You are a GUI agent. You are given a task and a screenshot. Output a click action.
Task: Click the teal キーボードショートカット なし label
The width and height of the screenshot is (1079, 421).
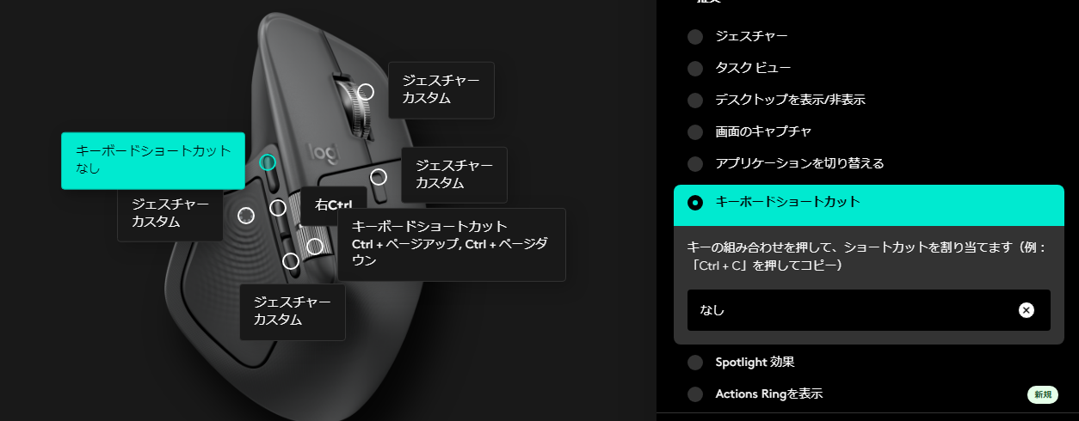[153, 160]
